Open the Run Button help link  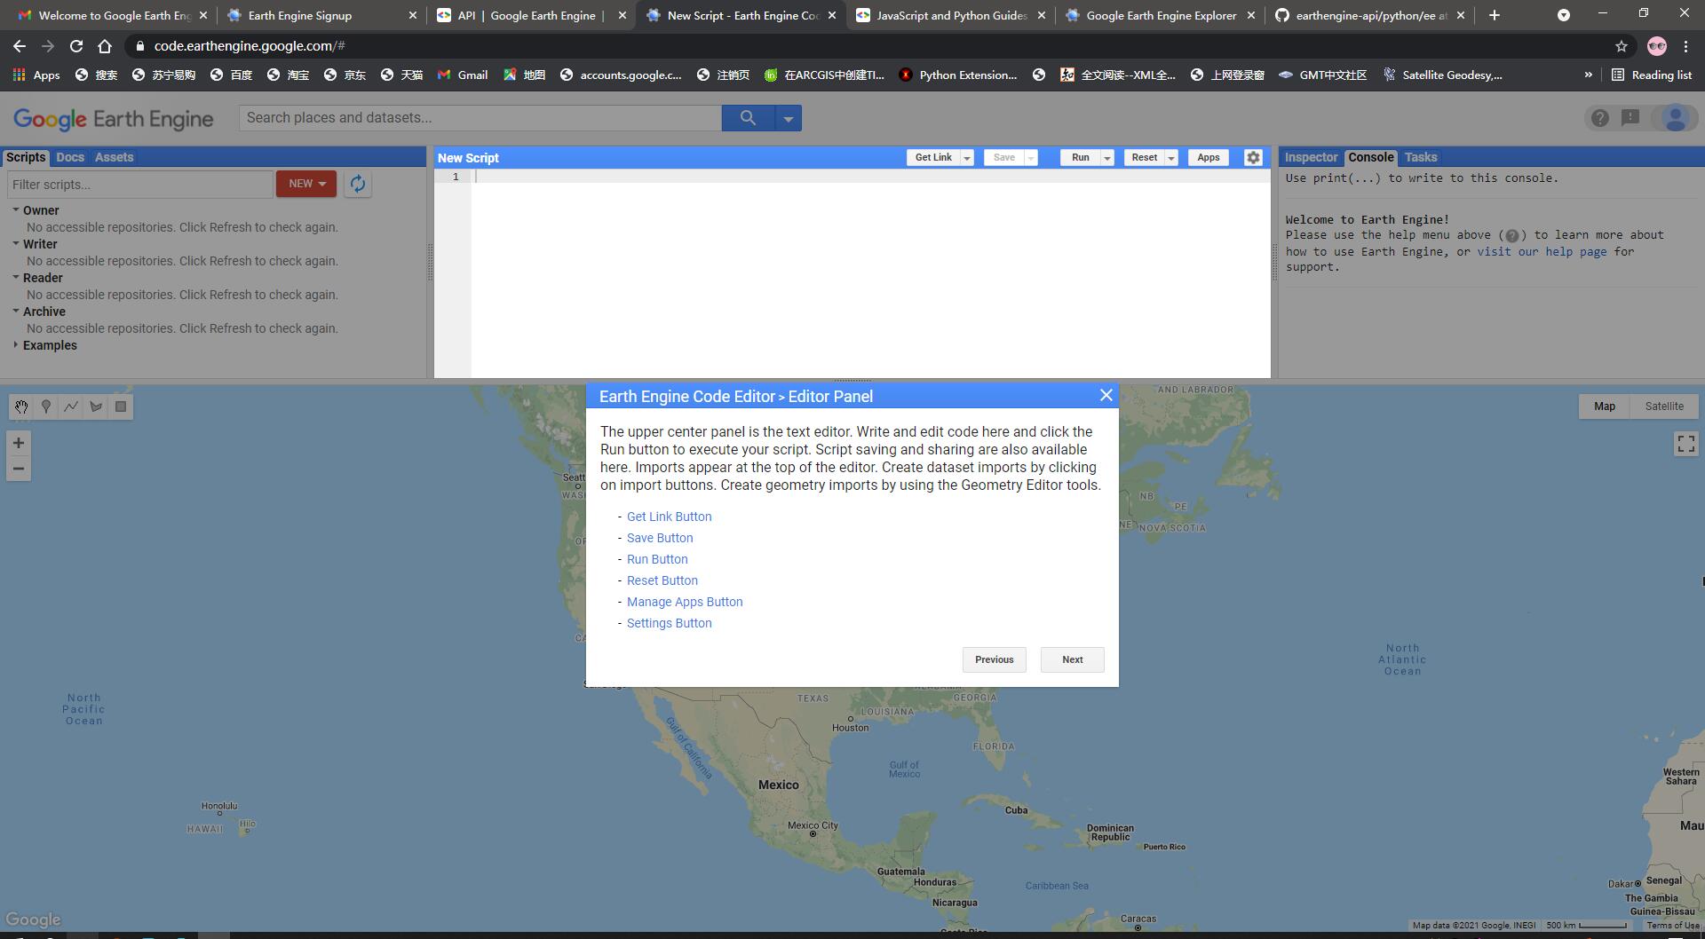coord(657,559)
